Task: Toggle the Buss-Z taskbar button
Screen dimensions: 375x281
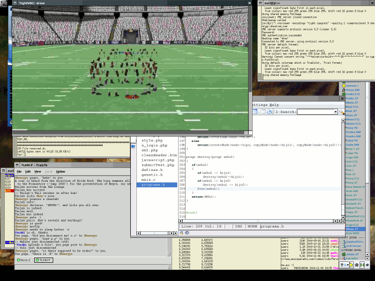Action: (24, 261)
